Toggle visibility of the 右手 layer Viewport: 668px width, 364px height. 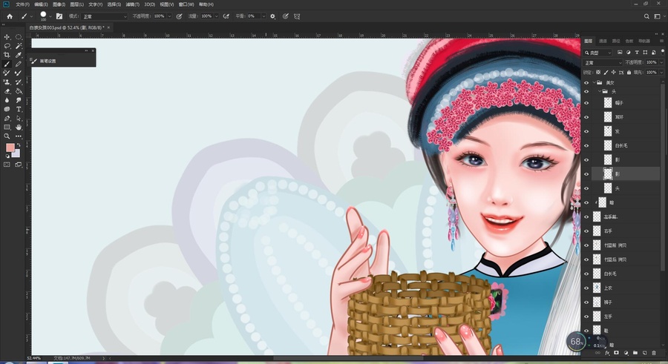[x=586, y=231]
